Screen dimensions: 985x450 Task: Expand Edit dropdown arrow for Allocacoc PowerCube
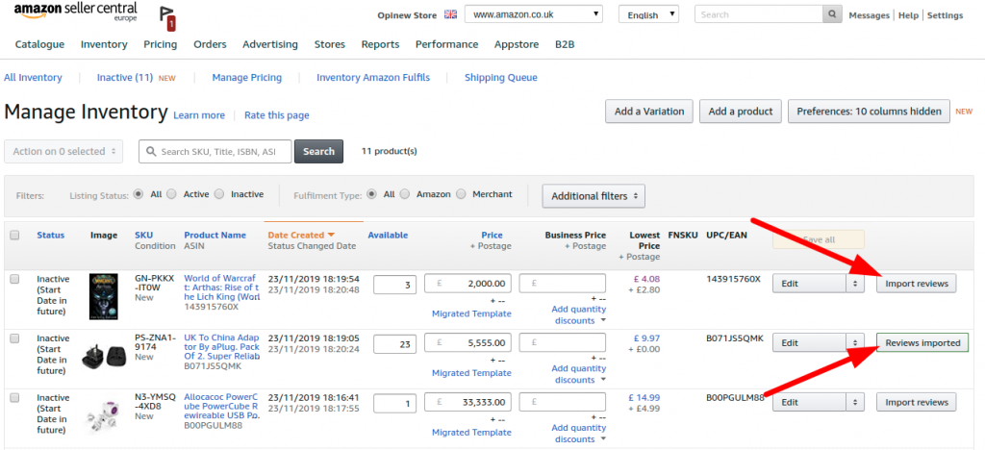click(854, 402)
